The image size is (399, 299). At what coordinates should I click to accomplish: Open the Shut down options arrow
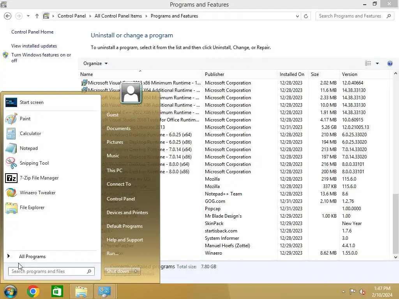click(x=136, y=271)
